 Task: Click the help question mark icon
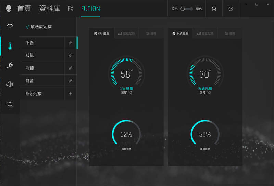(x=231, y=9)
